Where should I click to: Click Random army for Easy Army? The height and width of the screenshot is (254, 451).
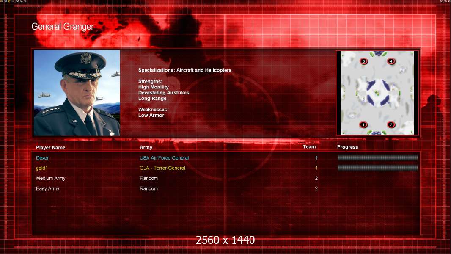click(x=148, y=188)
